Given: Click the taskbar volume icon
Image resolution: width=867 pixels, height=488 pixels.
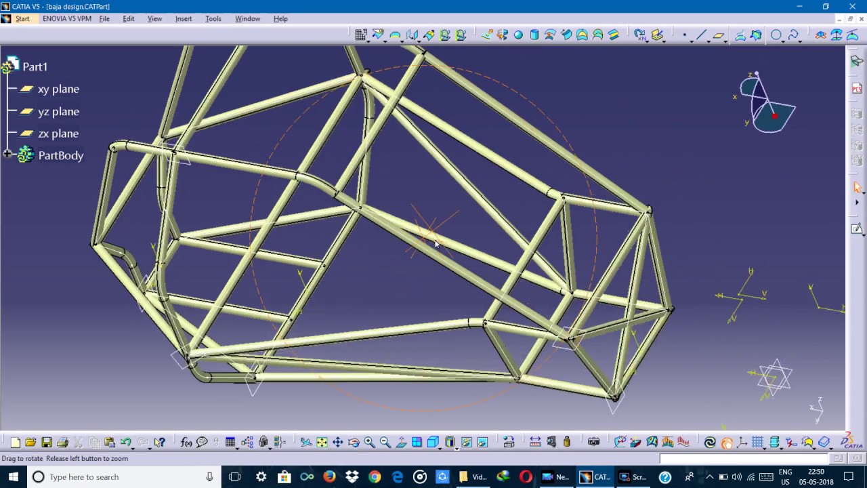Looking at the screenshot, I should point(736,476).
